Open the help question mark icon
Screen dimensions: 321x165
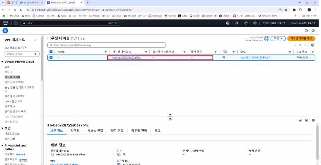246,23
